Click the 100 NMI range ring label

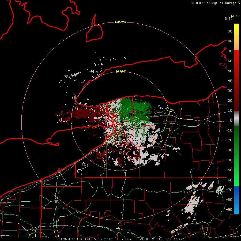pyautogui.click(x=120, y=22)
